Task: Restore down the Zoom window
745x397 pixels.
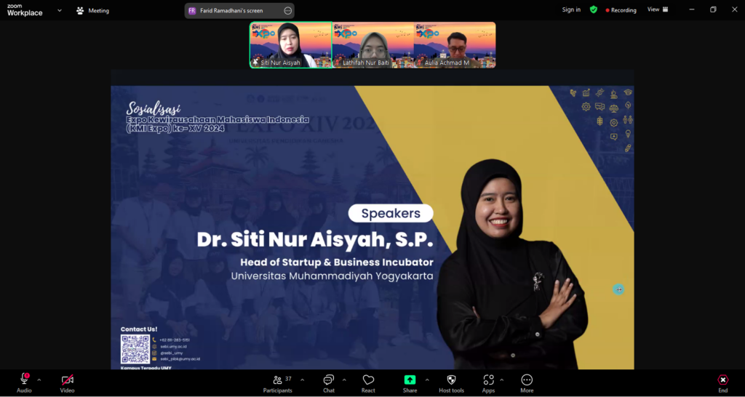Action: [x=713, y=9]
